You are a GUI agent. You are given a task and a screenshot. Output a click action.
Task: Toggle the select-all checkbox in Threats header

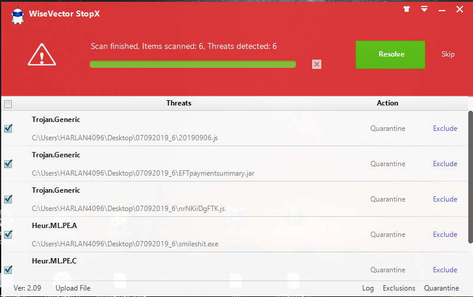(8, 104)
